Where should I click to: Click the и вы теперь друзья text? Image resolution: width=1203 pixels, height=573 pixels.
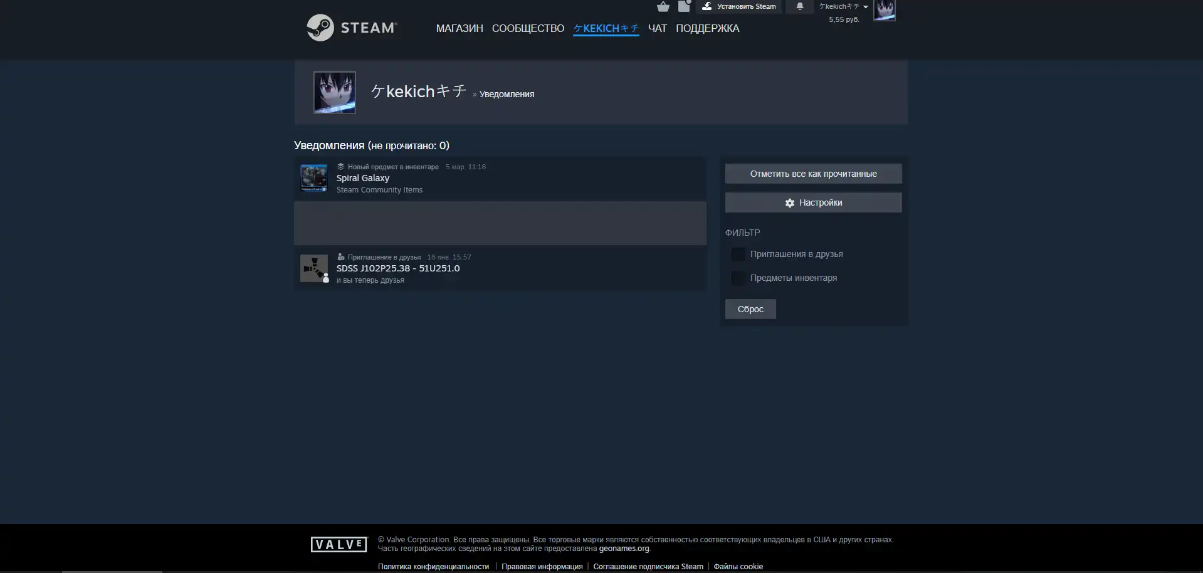(370, 280)
